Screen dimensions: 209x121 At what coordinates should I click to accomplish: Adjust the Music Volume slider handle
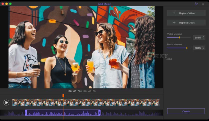[187, 48]
